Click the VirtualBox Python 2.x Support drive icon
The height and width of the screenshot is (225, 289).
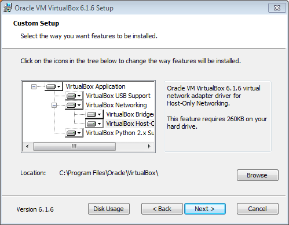click(x=71, y=133)
